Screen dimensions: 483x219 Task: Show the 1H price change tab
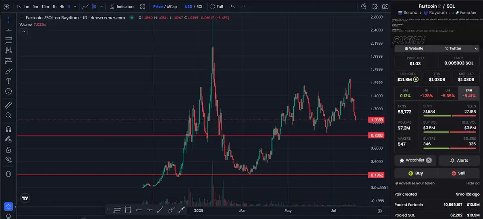pyautogui.click(x=426, y=93)
